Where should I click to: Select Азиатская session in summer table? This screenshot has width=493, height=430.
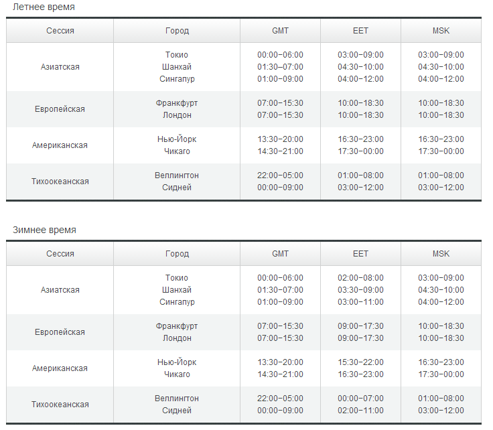(x=60, y=66)
